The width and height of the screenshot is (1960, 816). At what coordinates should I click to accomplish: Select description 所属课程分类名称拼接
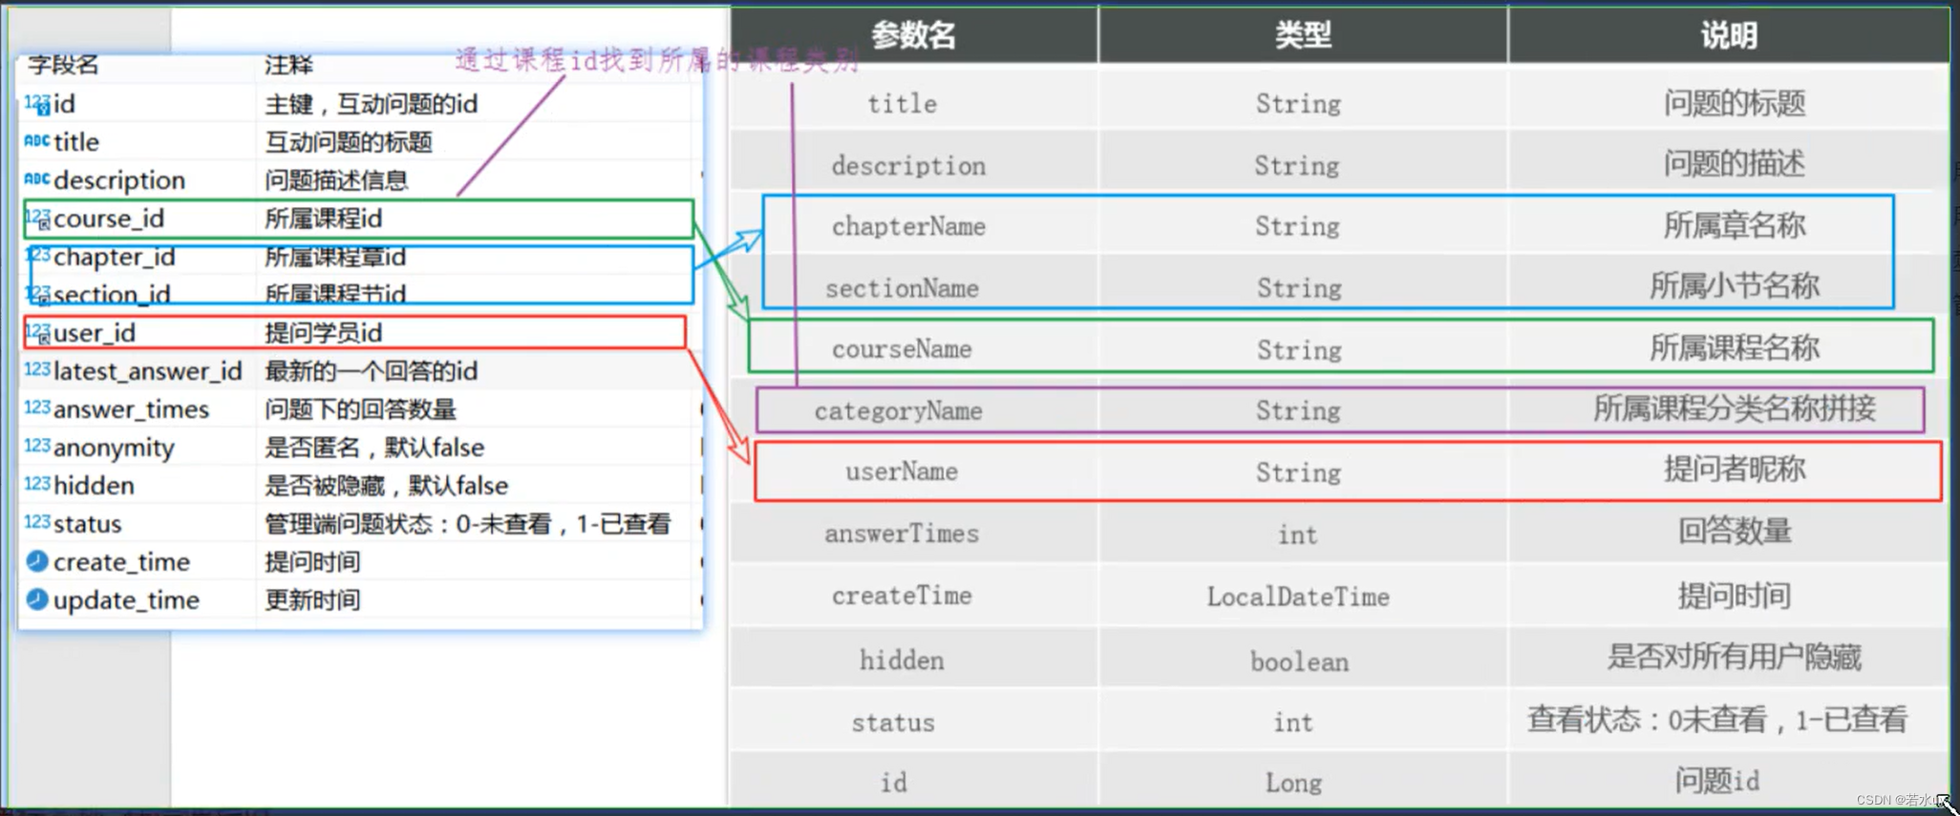[1735, 408]
